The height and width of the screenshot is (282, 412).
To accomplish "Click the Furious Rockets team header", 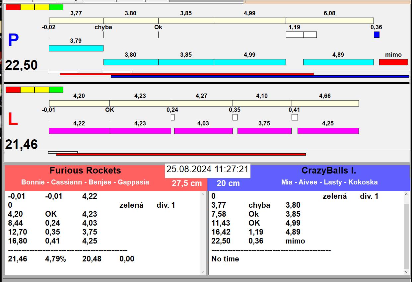I will [x=85, y=171].
